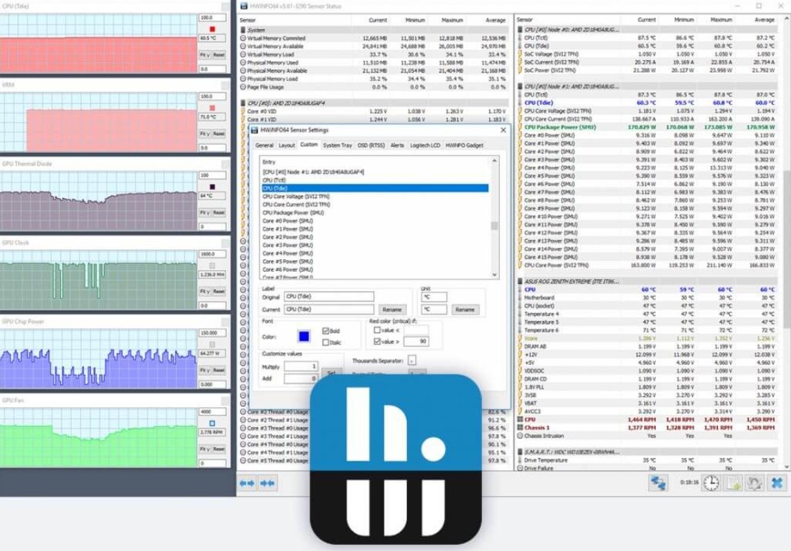Open the OSD (RTSS) tab
Screen dimensions: 791x551
(x=371, y=146)
